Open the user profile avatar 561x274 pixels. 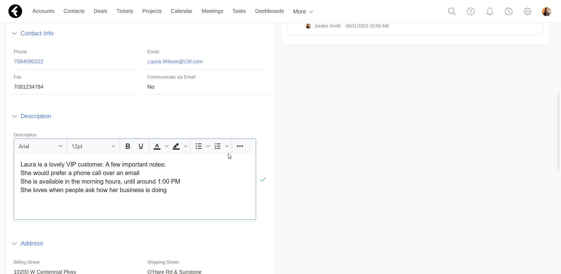[x=546, y=11]
